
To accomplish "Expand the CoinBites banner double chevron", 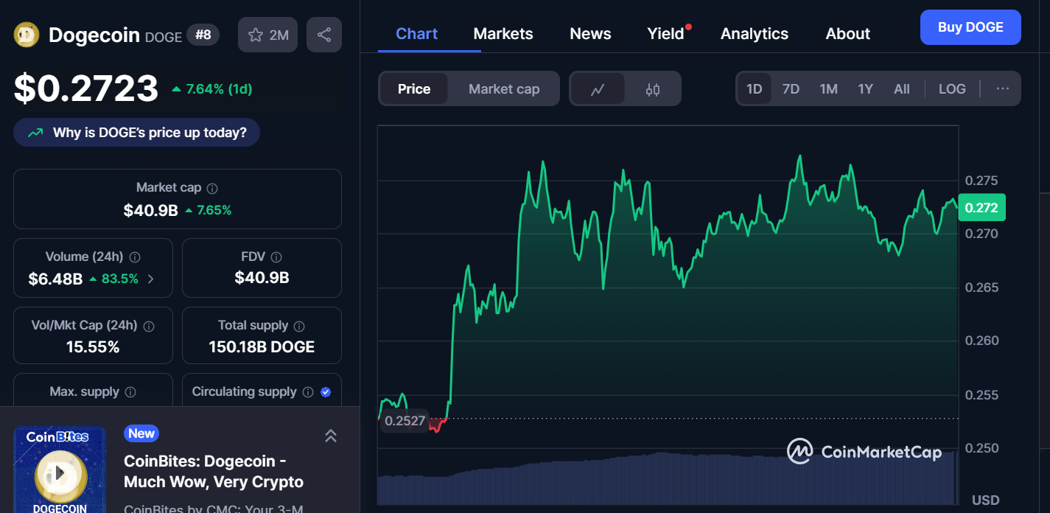I will [331, 436].
